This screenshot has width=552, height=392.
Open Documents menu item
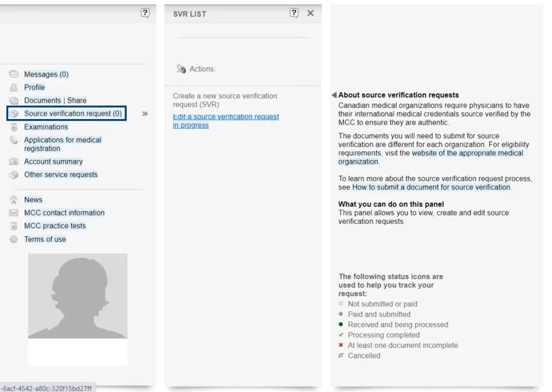click(x=43, y=101)
